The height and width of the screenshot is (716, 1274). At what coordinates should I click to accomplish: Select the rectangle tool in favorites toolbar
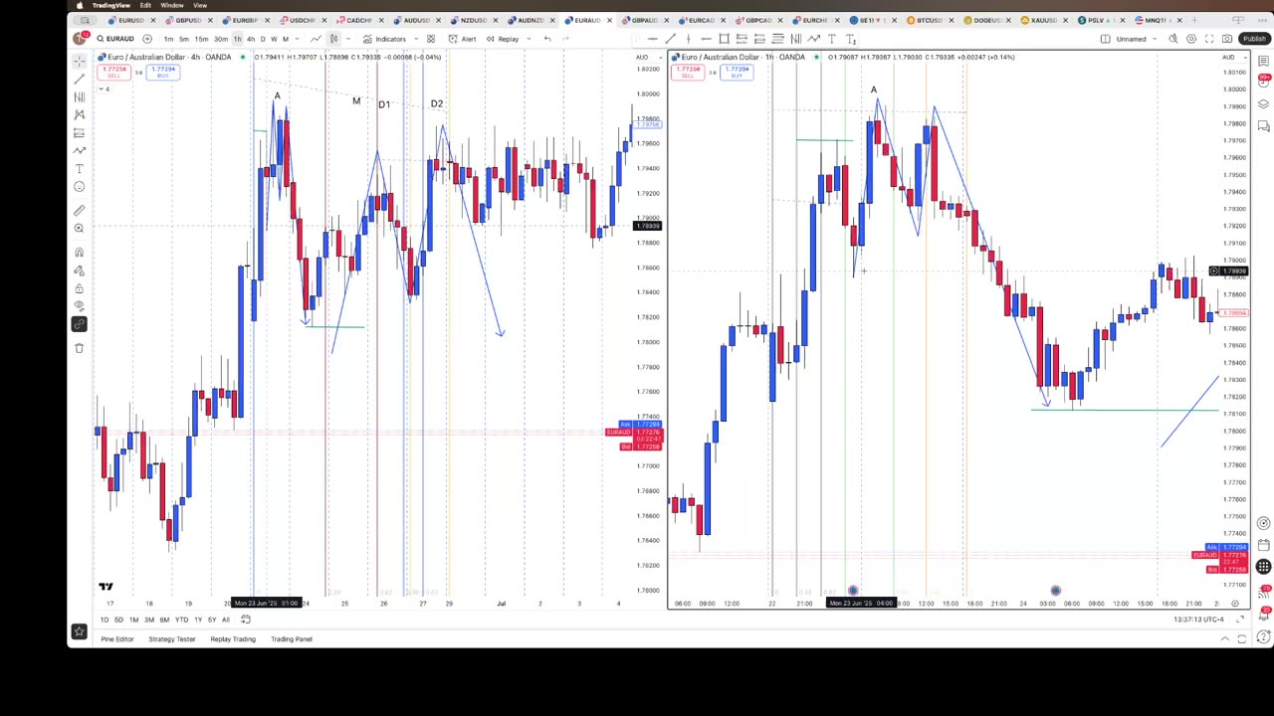click(x=724, y=39)
